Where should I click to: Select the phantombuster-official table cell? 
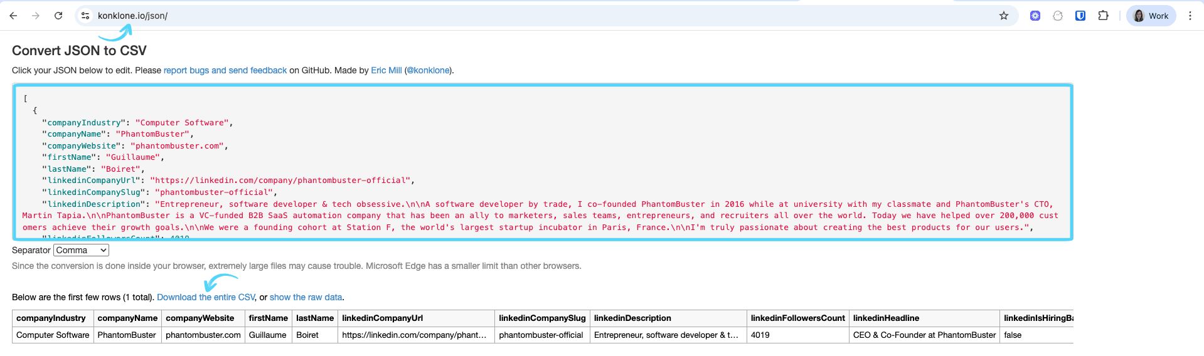tap(541, 335)
